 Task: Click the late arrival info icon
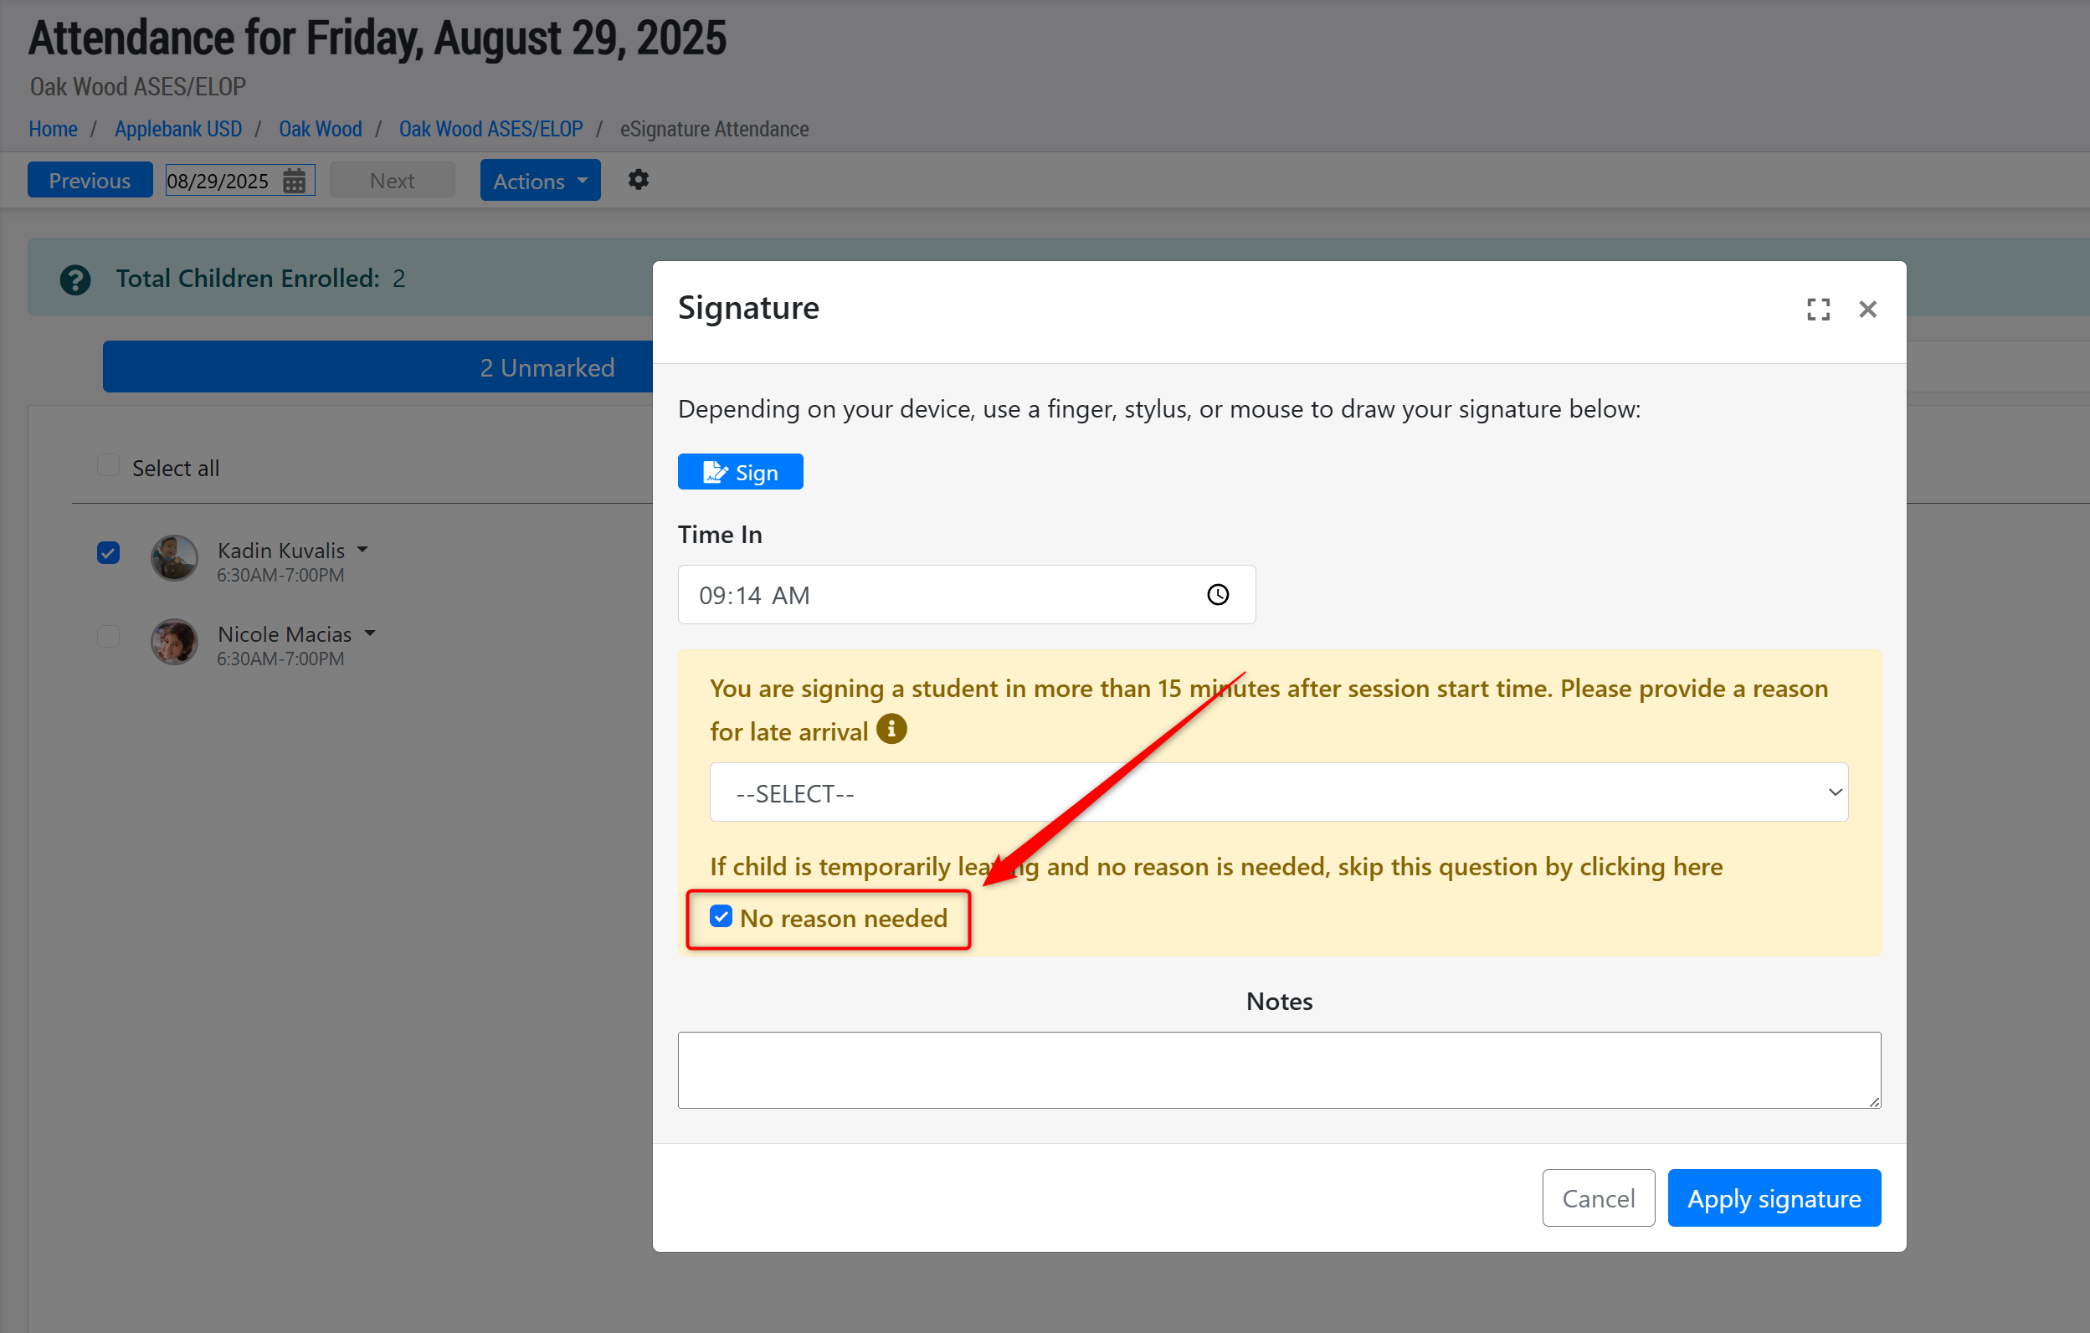click(891, 729)
